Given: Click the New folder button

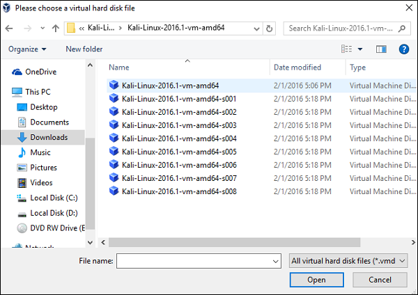Looking at the screenshot, I should pyautogui.click(x=84, y=49).
